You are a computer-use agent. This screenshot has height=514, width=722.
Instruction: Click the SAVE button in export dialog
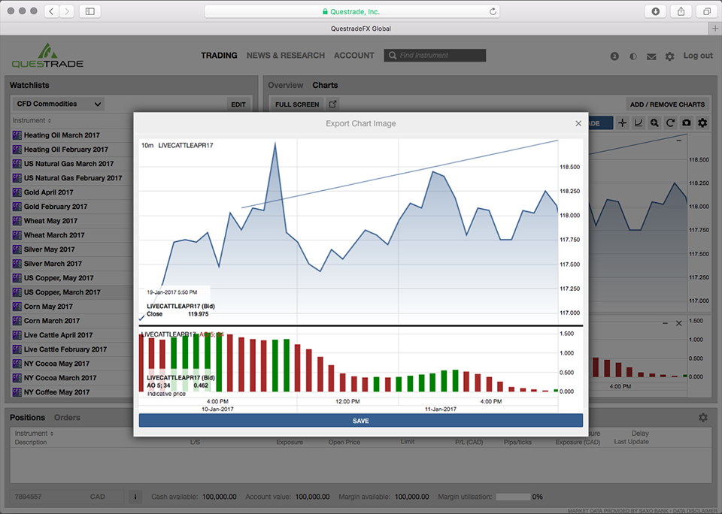(x=360, y=421)
